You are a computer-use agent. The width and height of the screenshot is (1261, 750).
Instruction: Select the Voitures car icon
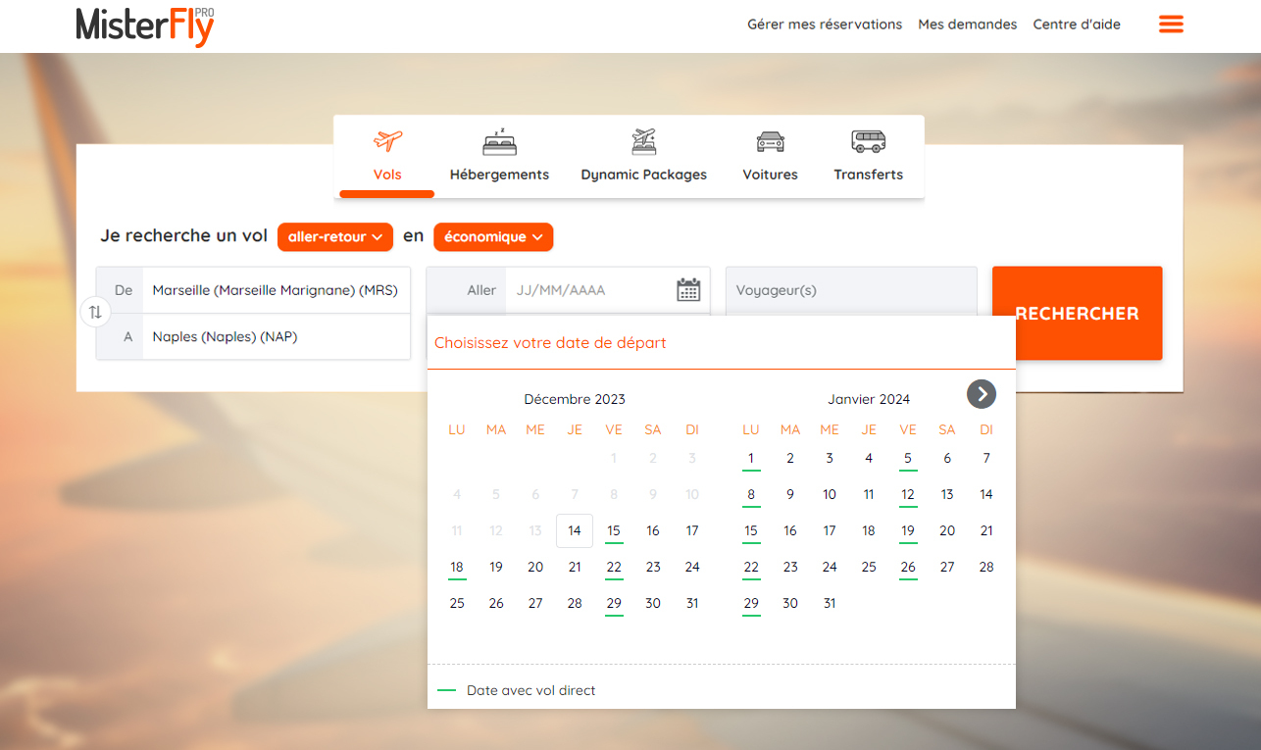coord(770,141)
